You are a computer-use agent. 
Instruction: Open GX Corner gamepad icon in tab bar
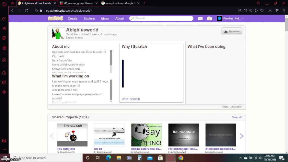click(x=12, y=3)
